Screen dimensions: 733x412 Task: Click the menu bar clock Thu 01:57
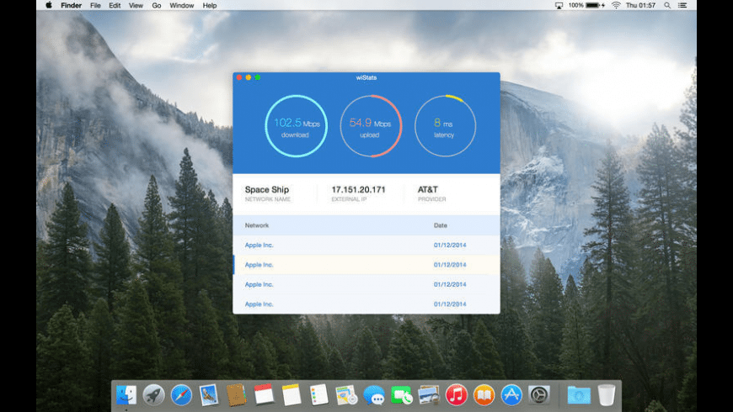click(640, 6)
